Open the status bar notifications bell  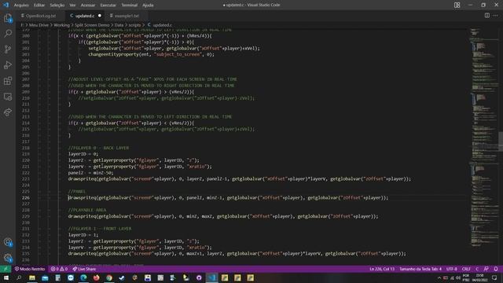496,269
